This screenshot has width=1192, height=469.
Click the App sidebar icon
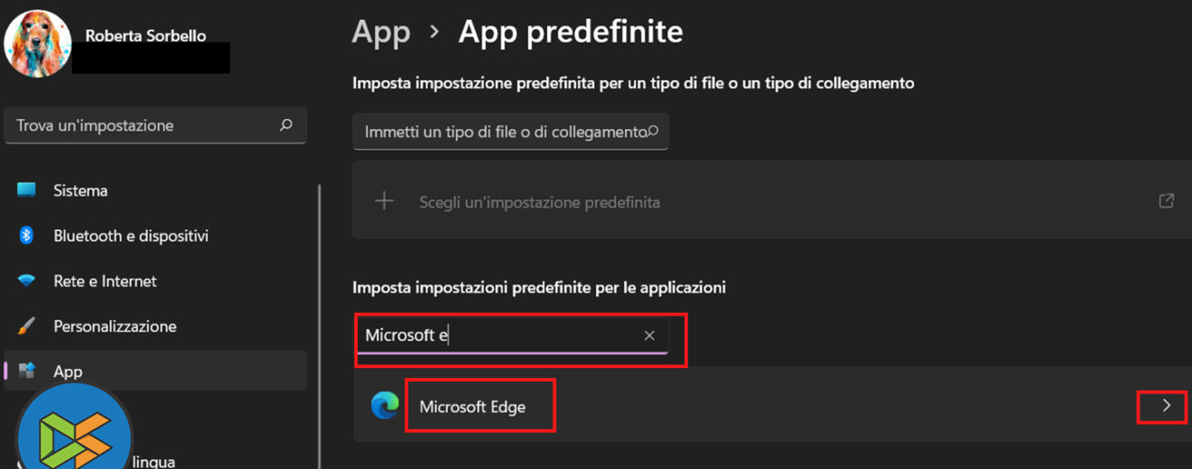coord(26,371)
